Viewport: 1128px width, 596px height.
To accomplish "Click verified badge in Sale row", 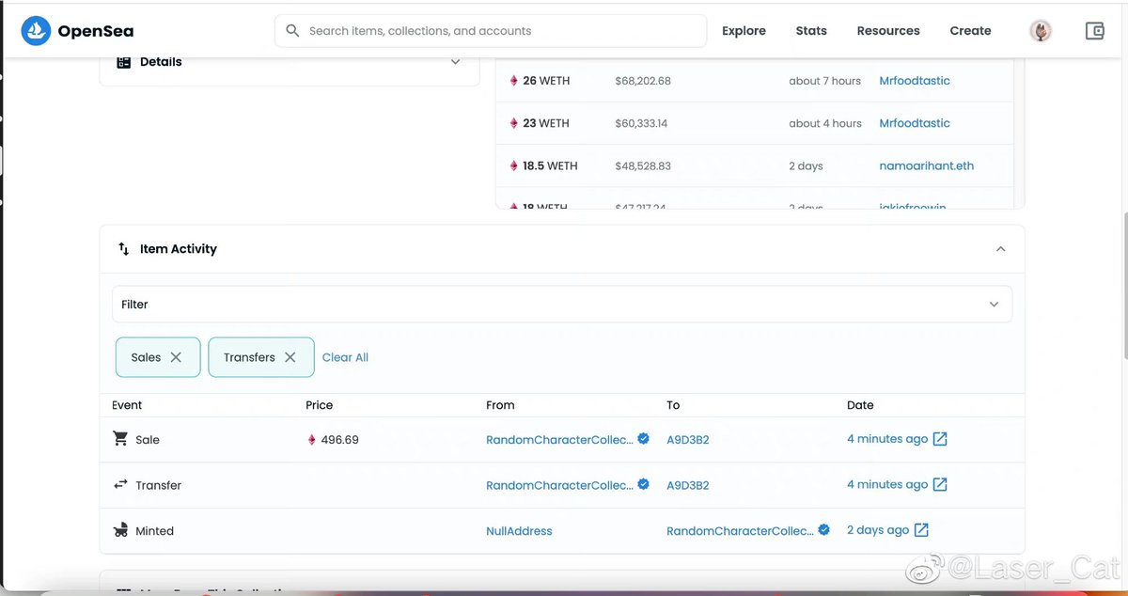I will point(644,438).
